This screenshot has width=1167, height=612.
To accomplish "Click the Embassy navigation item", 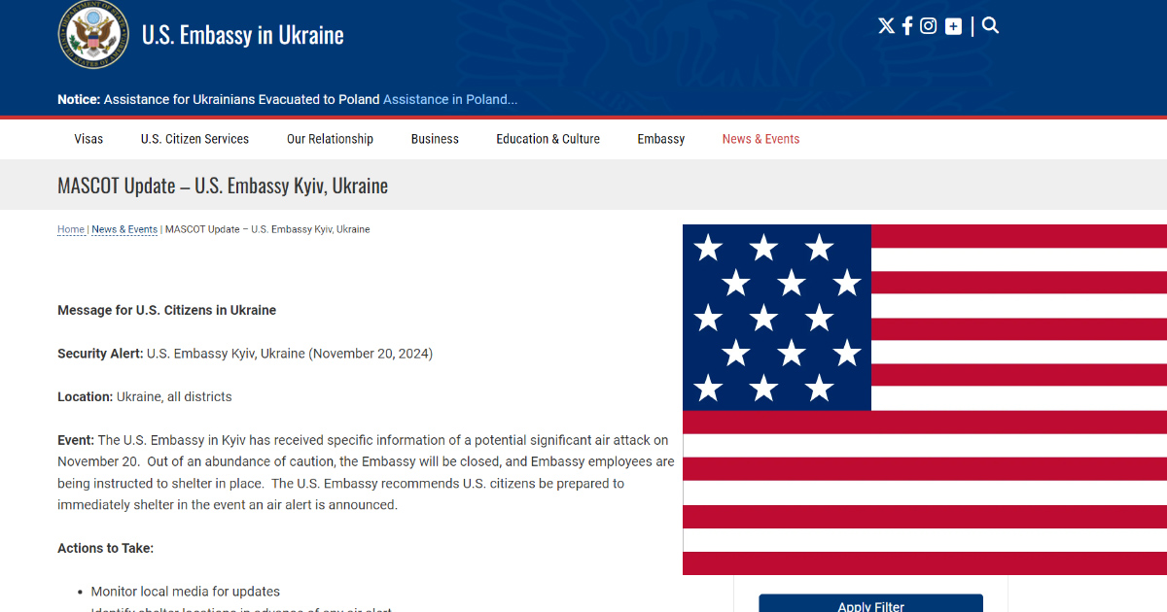I will click(x=661, y=139).
